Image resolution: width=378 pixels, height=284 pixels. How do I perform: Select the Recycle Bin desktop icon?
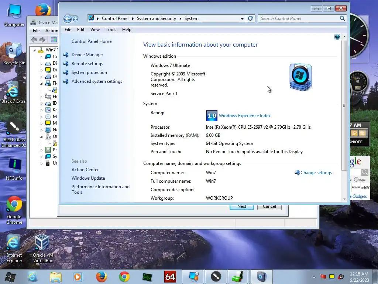click(14, 54)
